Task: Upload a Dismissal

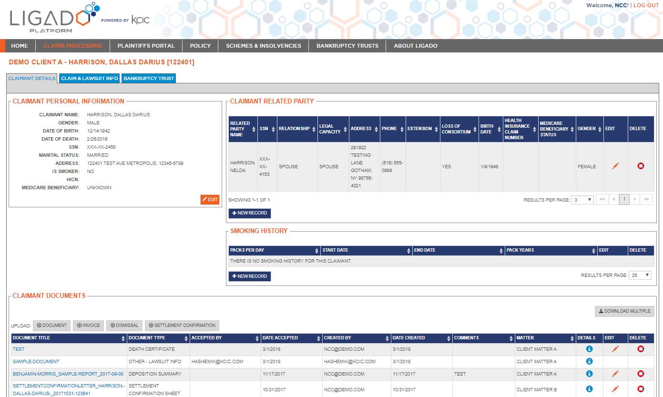Action: [124, 326]
